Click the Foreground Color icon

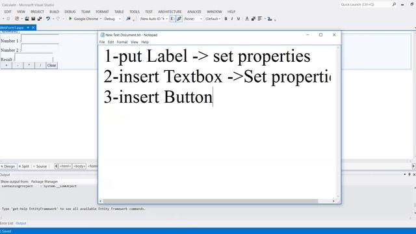pyautogui.click(x=247, y=19)
